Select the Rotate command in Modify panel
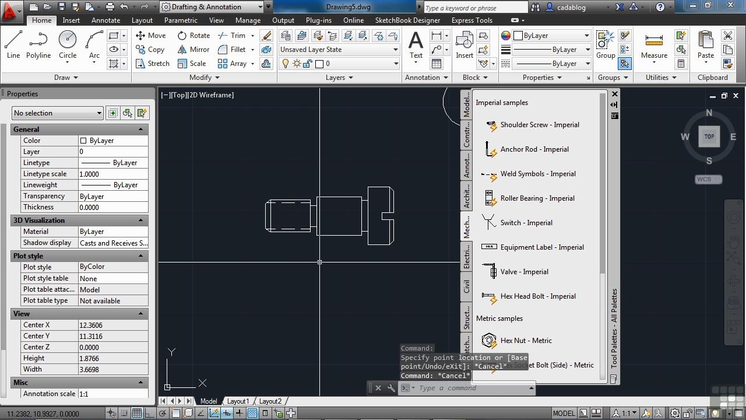Screen dimensions: 746x420 [193, 36]
